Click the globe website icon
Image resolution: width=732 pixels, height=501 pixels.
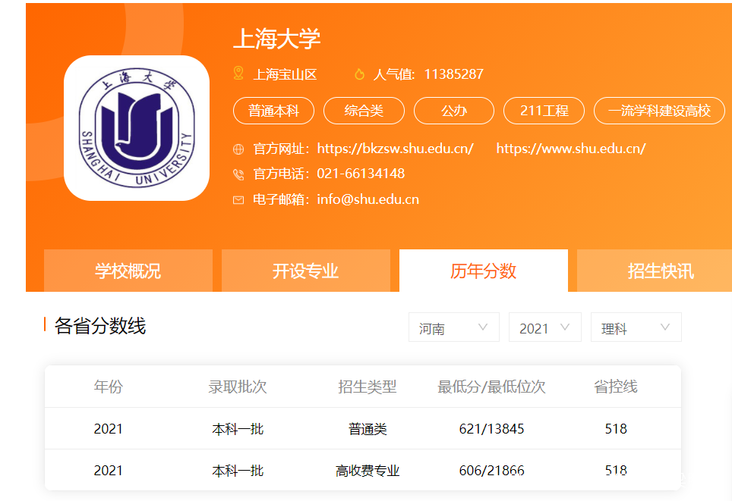[x=238, y=149]
